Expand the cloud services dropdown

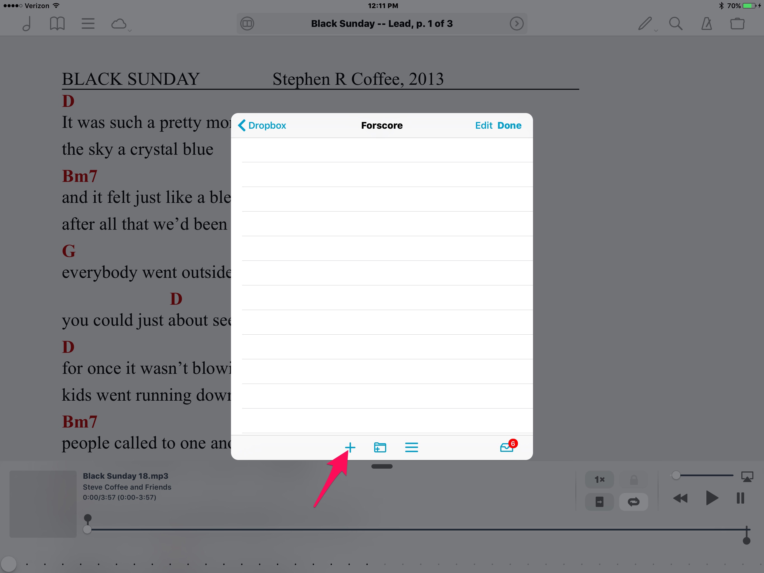(x=119, y=24)
